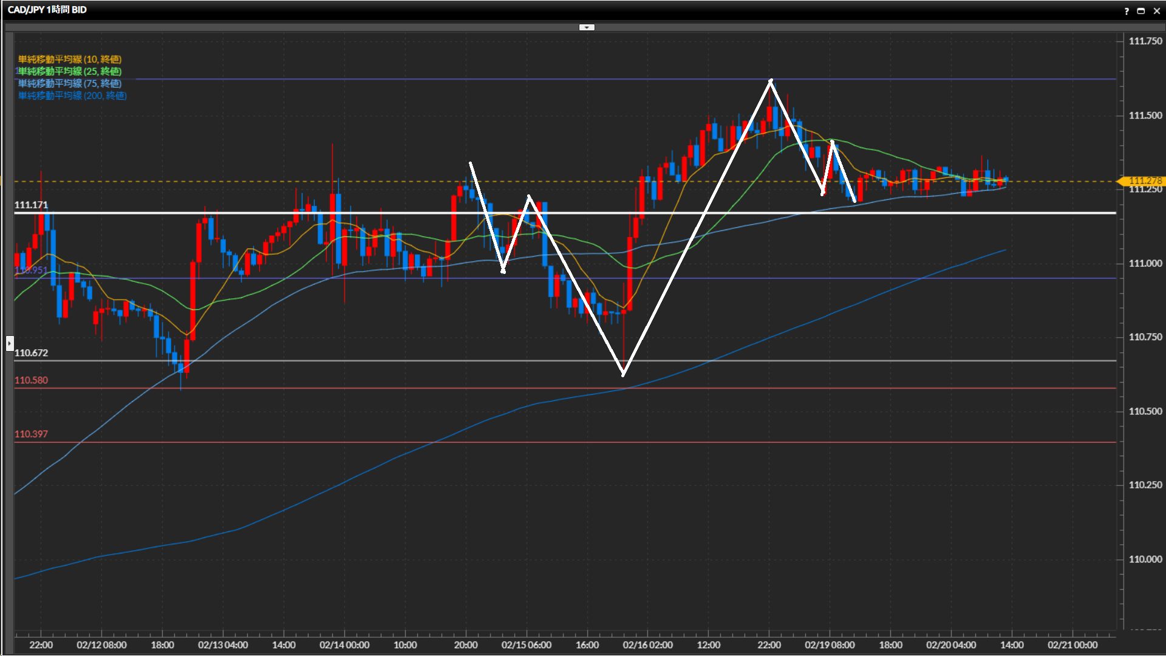Viewport: 1166px width, 656px height.
Task: Click the 02/16 02:00 time axis label
Action: [x=647, y=645]
